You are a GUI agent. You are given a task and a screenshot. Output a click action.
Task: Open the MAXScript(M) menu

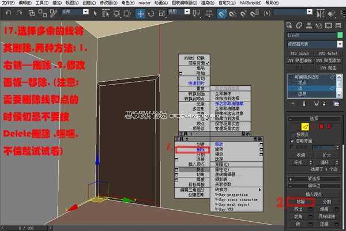tap(250, 3)
